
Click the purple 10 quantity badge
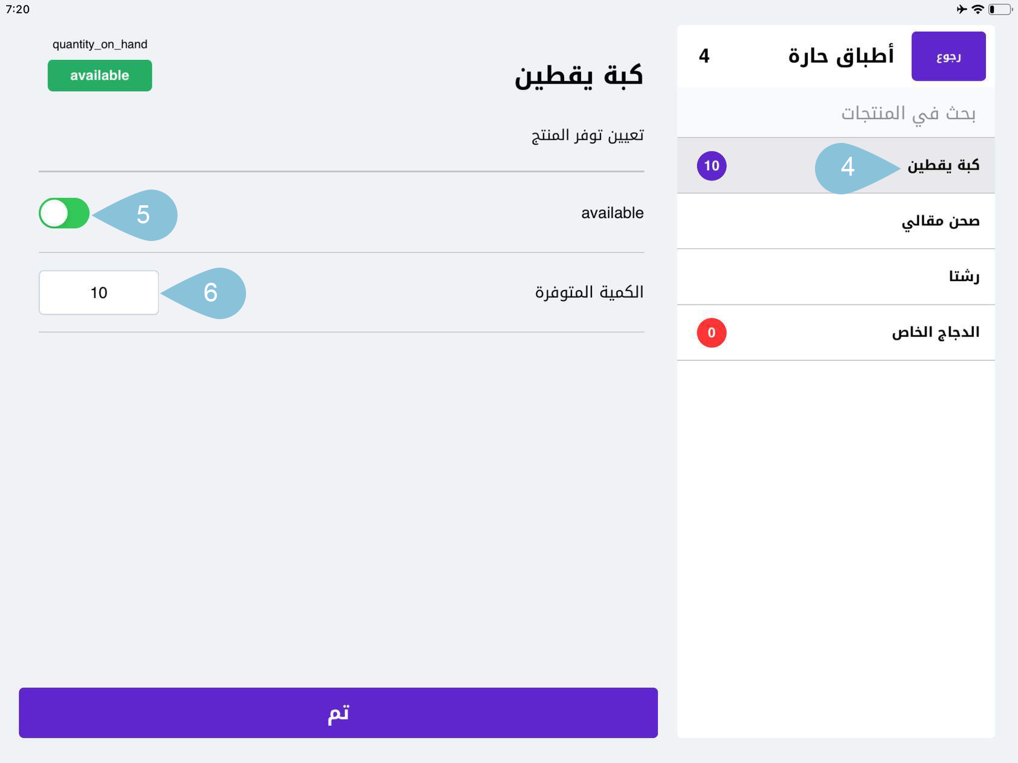711,166
